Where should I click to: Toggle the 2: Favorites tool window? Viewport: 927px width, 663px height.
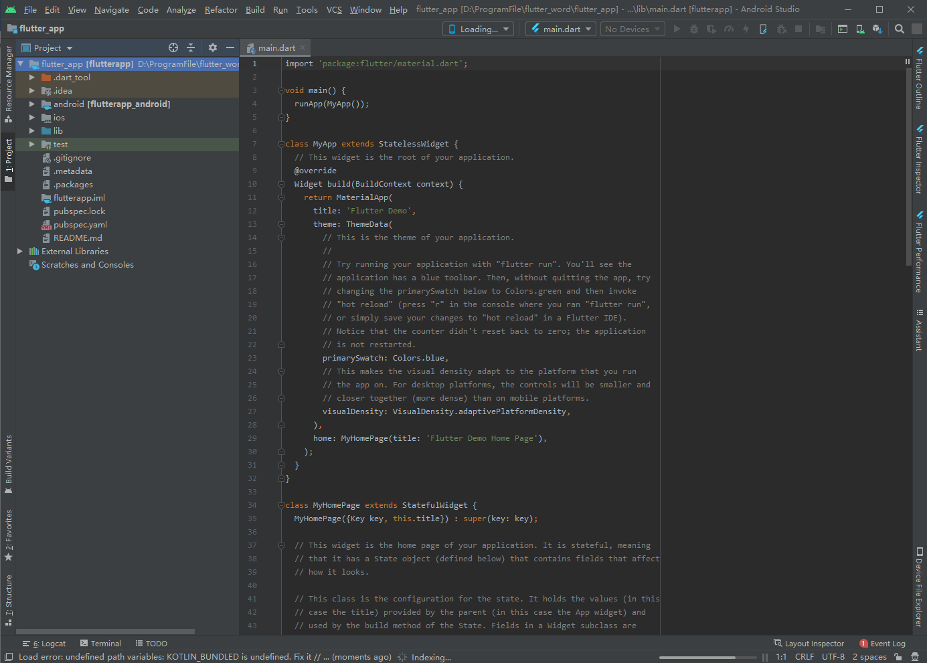pos(8,535)
